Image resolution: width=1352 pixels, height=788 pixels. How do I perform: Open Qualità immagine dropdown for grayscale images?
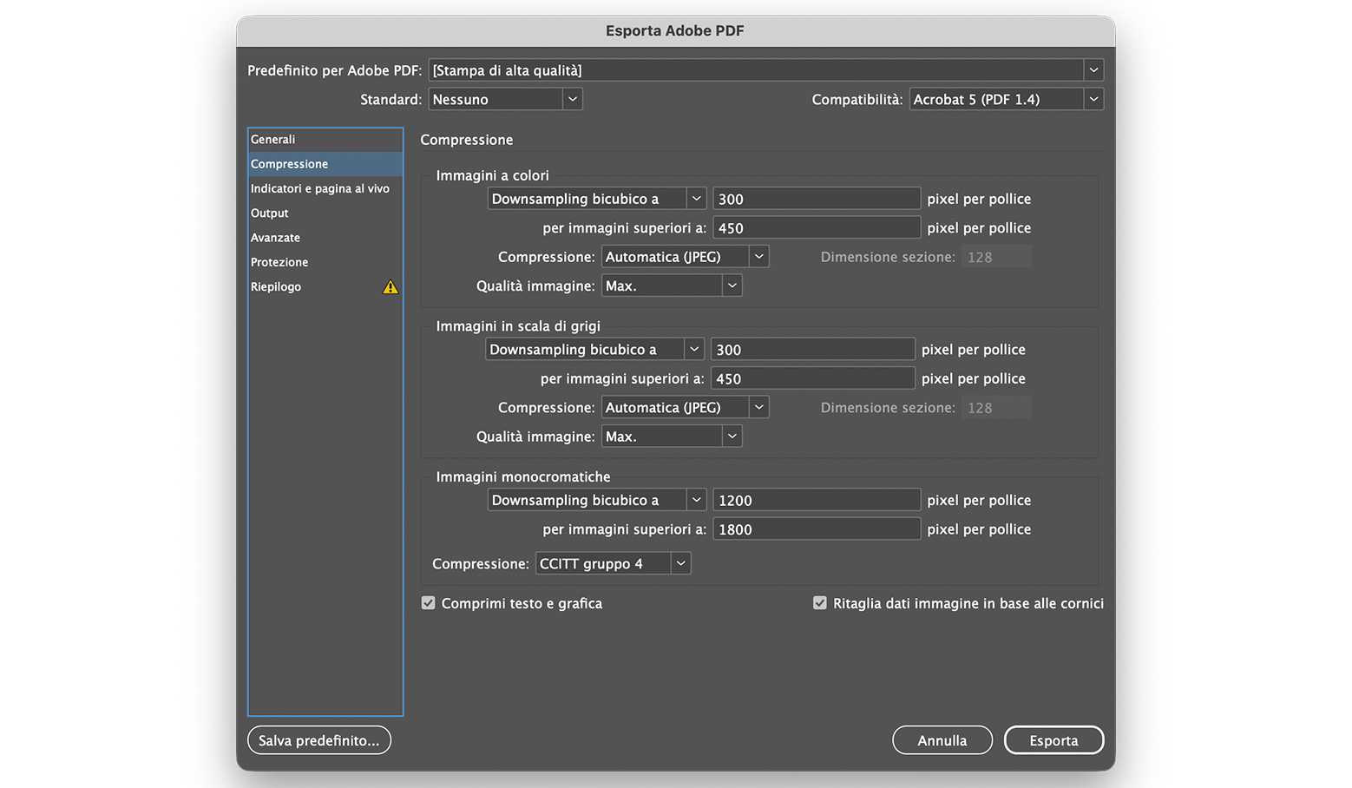tap(672, 437)
